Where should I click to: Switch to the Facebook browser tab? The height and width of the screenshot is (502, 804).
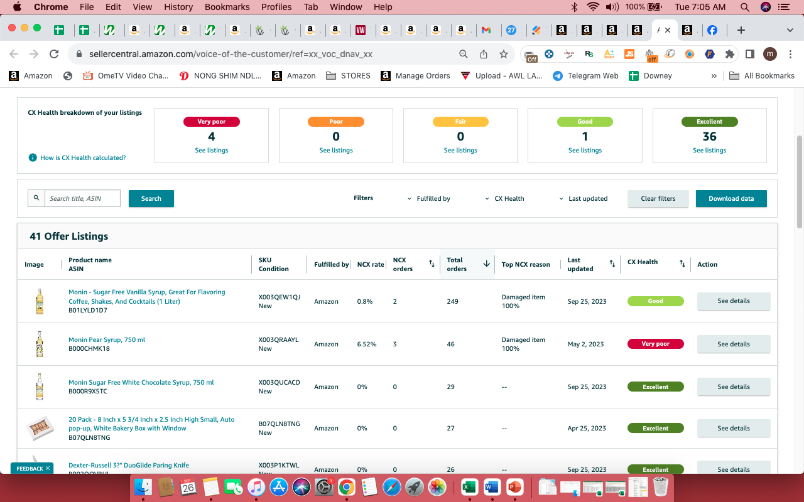coord(712,30)
